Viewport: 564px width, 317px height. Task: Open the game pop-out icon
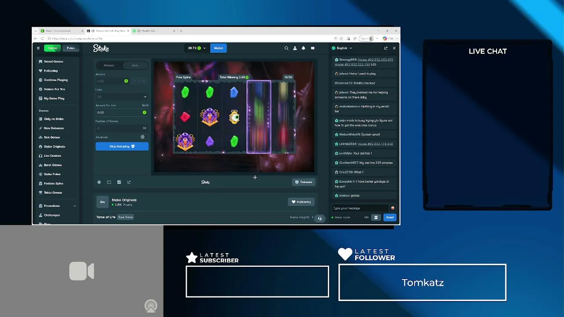pyautogui.click(x=129, y=182)
